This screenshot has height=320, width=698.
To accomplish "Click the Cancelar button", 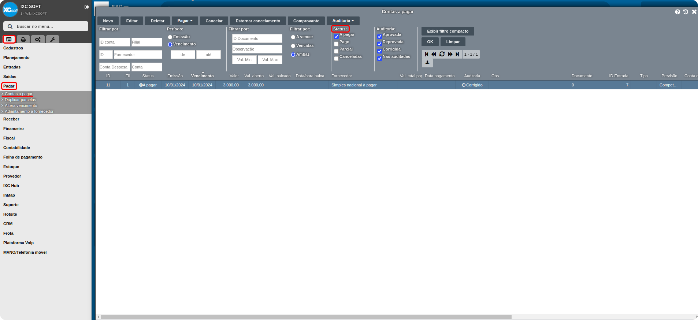I will pyautogui.click(x=214, y=21).
